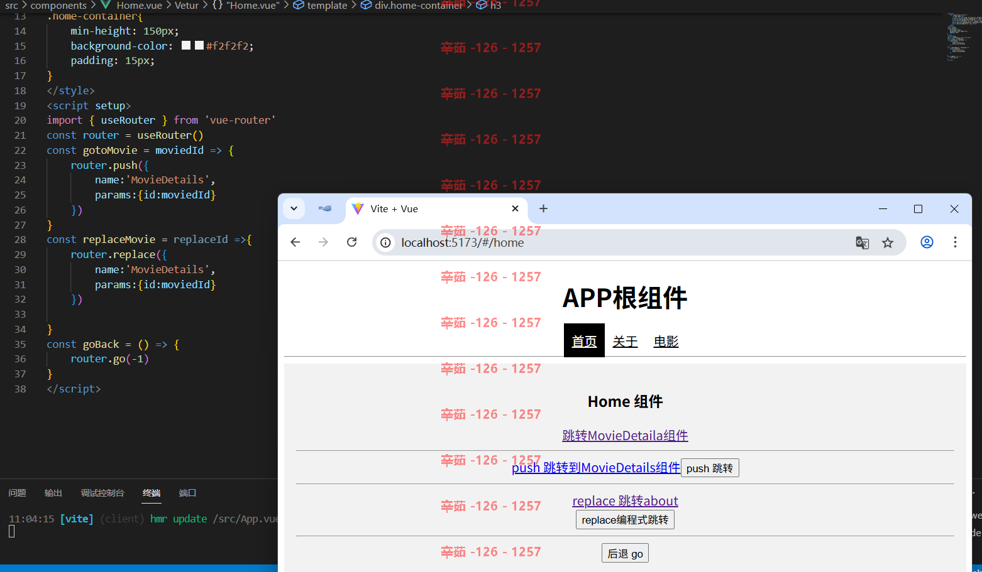Click the Home 组件 heading

click(625, 402)
